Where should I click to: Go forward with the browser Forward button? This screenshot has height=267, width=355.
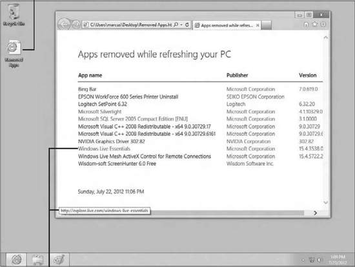(76, 25)
